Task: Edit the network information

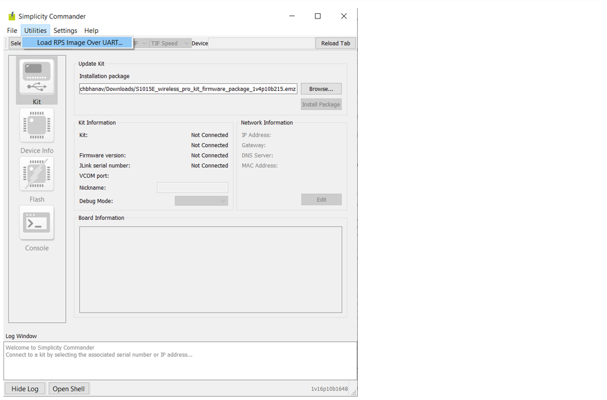Action: coord(321,199)
